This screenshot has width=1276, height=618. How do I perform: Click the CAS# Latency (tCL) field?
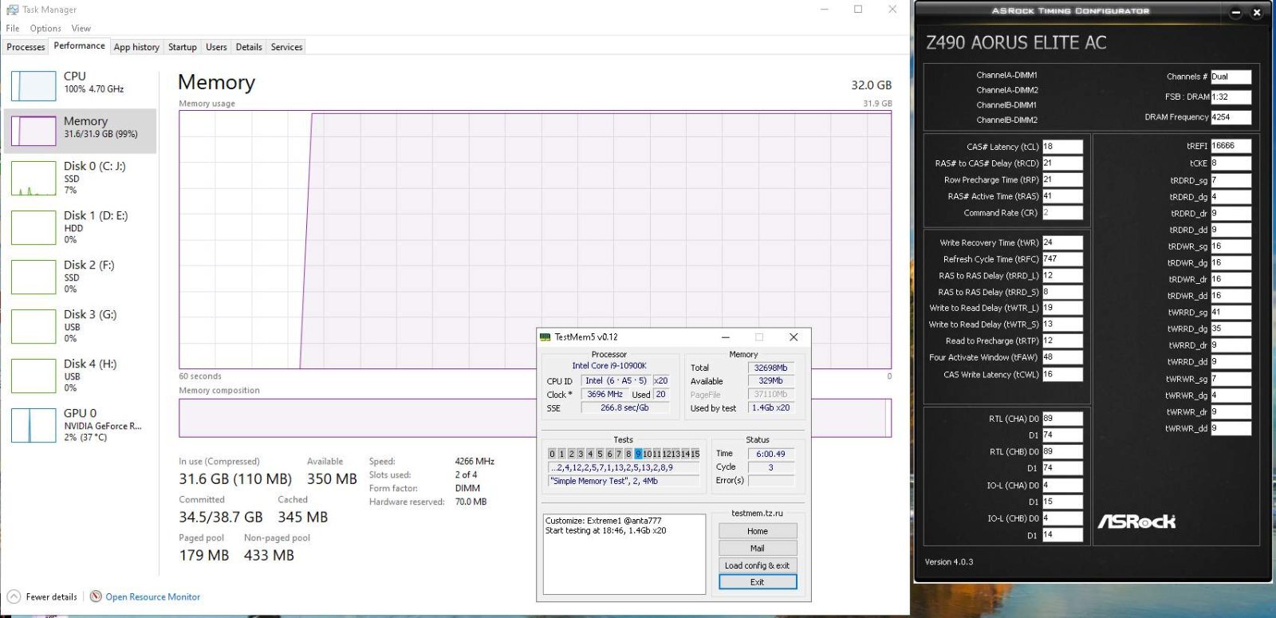[1062, 147]
